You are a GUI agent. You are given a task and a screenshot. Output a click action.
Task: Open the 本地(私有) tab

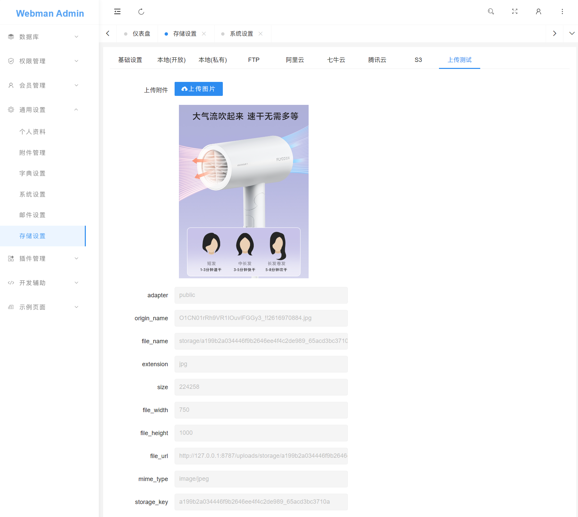[213, 60]
